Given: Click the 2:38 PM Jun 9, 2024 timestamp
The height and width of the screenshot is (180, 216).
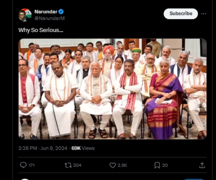Looking at the screenshot, I should (42, 148).
